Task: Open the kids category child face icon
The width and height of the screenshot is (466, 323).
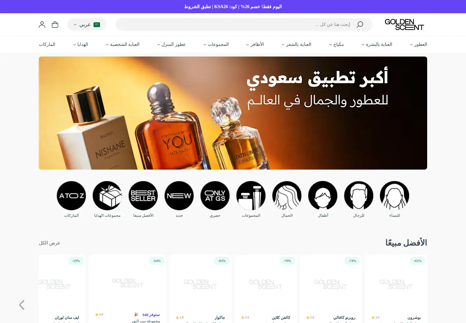Action: click(x=323, y=196)
